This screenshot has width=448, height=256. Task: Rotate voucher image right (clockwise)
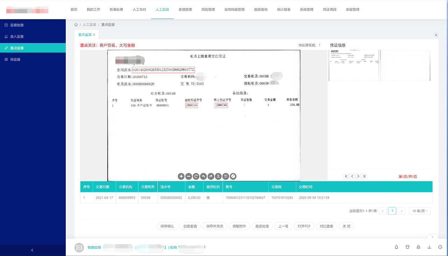point(211,176)
